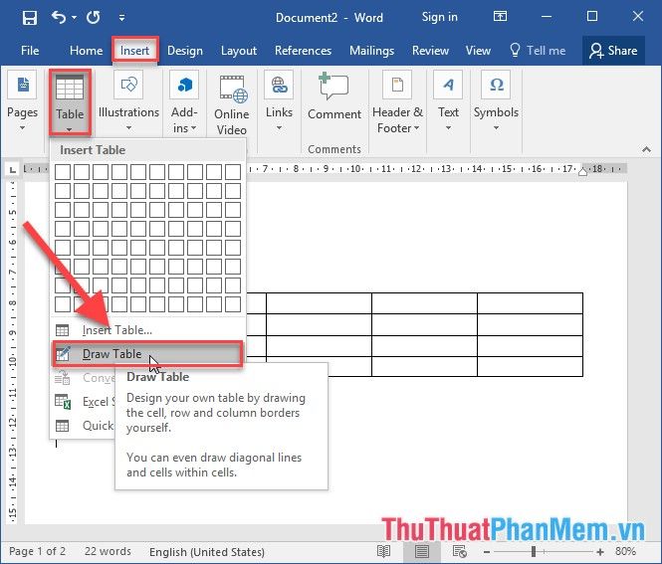The width and height of the screenshot is (662, 564).
Task: Click the Convert Text to Table icon
Action: (62, 378)
